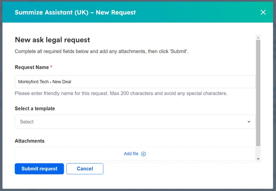This screenshot has width=276, height=191.
Task: Click the New ask legal request heading
Action: [x=52, y=40]
